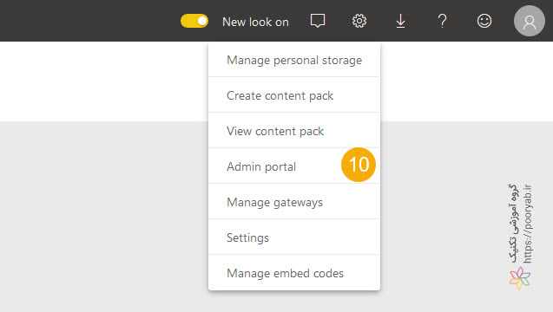This screenshot has height=312, width=553.
Task: Select Manage gateways
Action: [x=294, y=202]
